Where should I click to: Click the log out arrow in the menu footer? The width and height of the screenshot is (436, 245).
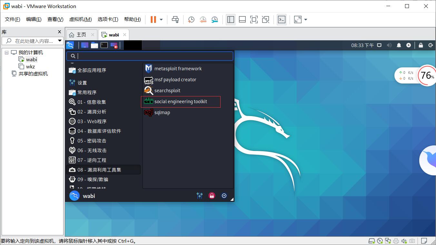224,196
